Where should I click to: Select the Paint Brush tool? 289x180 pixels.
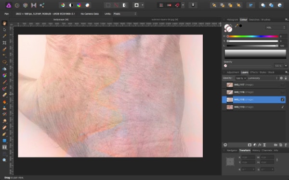4,82
